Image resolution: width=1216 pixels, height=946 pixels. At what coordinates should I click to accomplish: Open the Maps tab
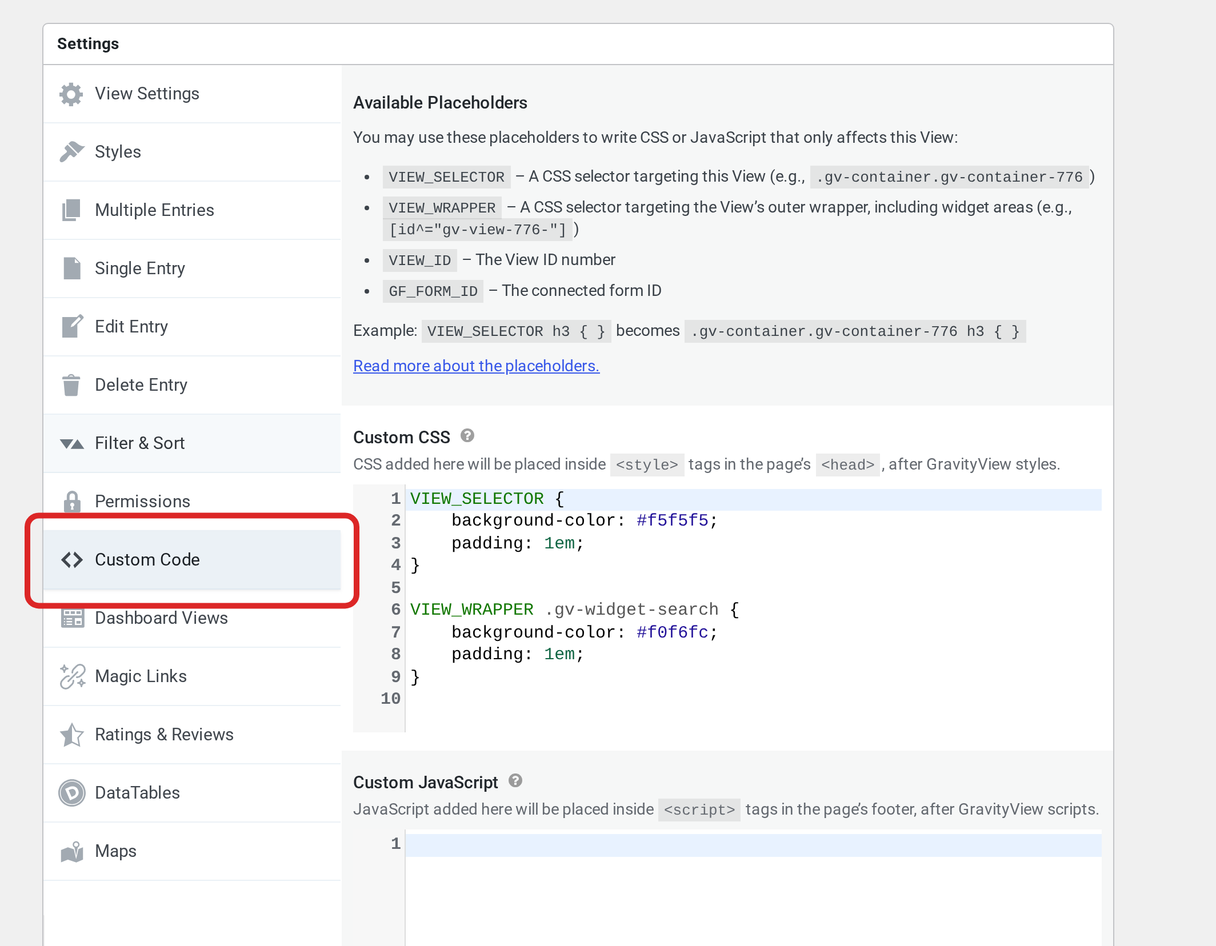[x=192, y=851]
